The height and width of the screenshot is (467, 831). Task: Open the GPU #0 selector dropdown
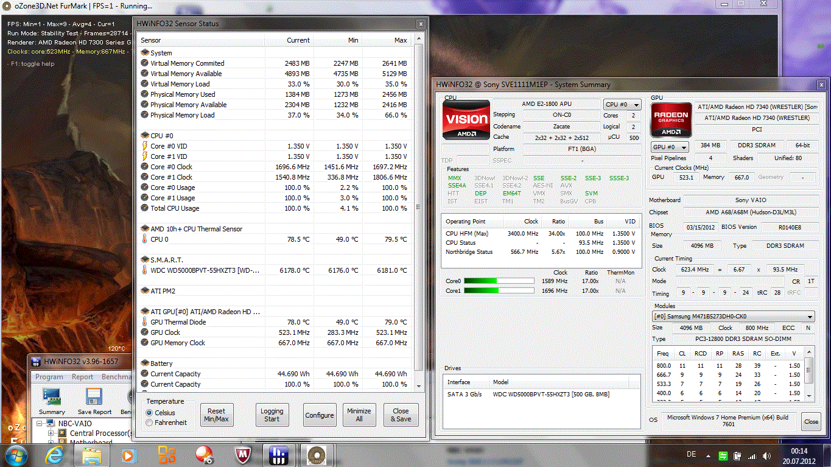pos(670,147)
